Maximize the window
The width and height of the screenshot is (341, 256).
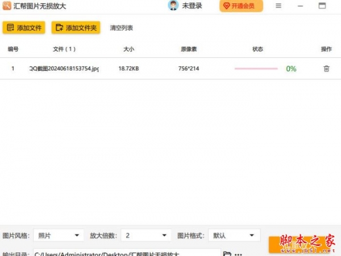(322, 6)
